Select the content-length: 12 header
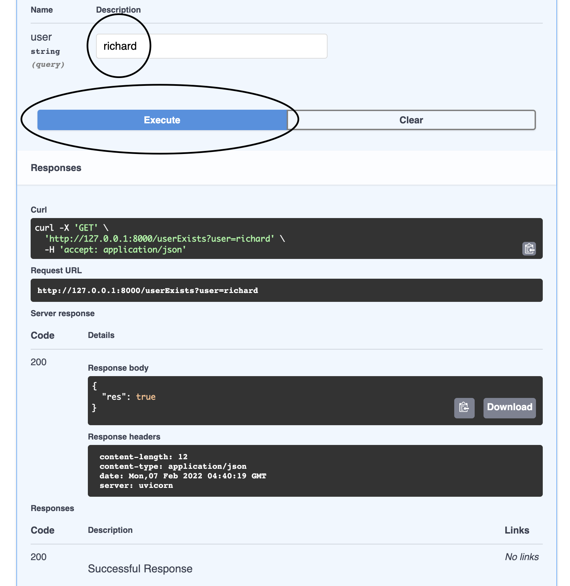Image resolution: width=570 pixels, height=586 pixels. 143,457
